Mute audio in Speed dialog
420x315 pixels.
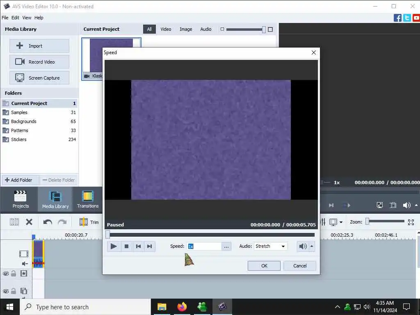pyautogui.click(x=303, y=246)
